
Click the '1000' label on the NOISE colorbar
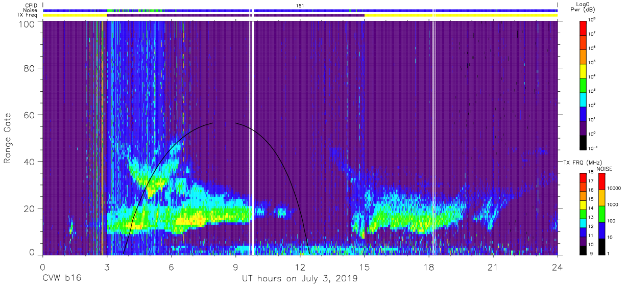(x=612, y=205)
